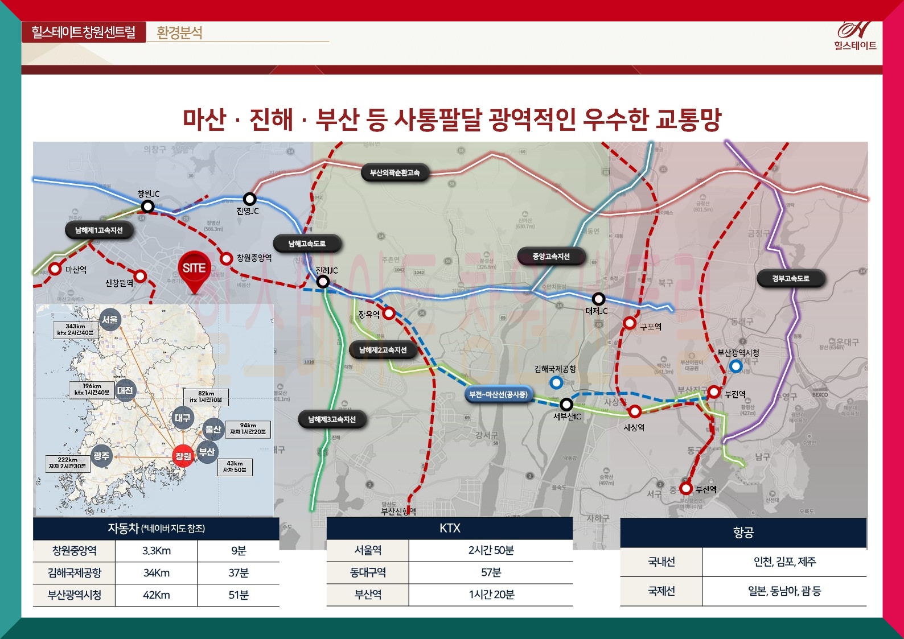Select the blue 부산광역시청 marker
Image resolution: width=904 pixels, height=639 pixels.
click(x=736, y=366)
